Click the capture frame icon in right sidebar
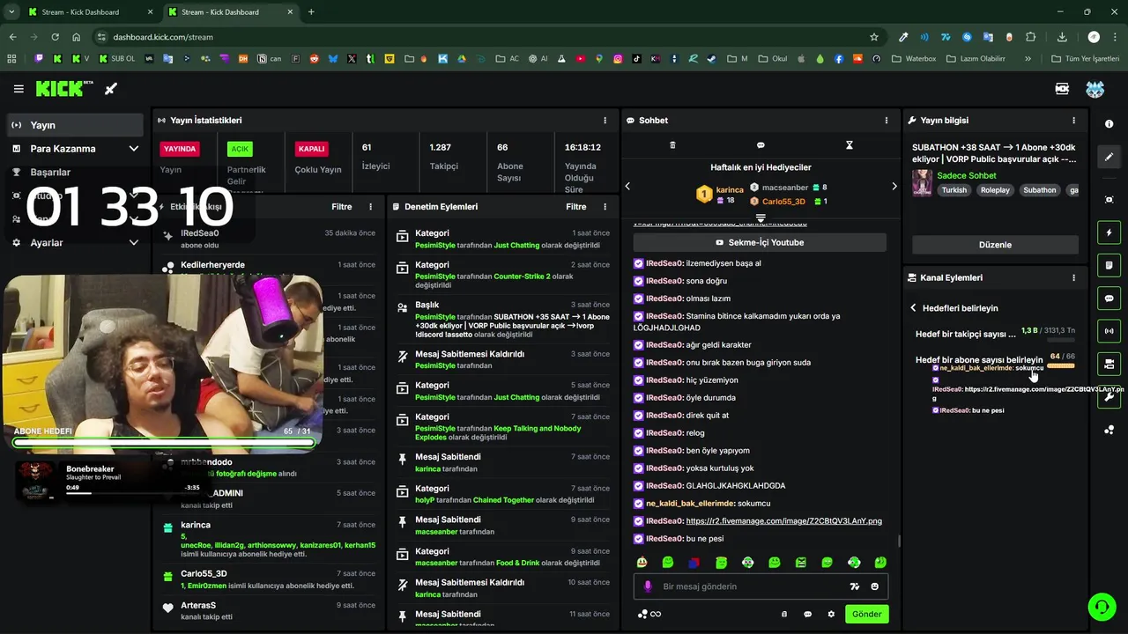The image size is (1128, 634). 1109,200
